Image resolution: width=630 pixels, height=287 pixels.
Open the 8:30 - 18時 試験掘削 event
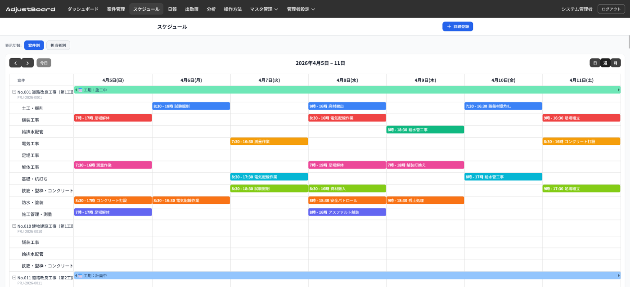click(x=191, y=106)
